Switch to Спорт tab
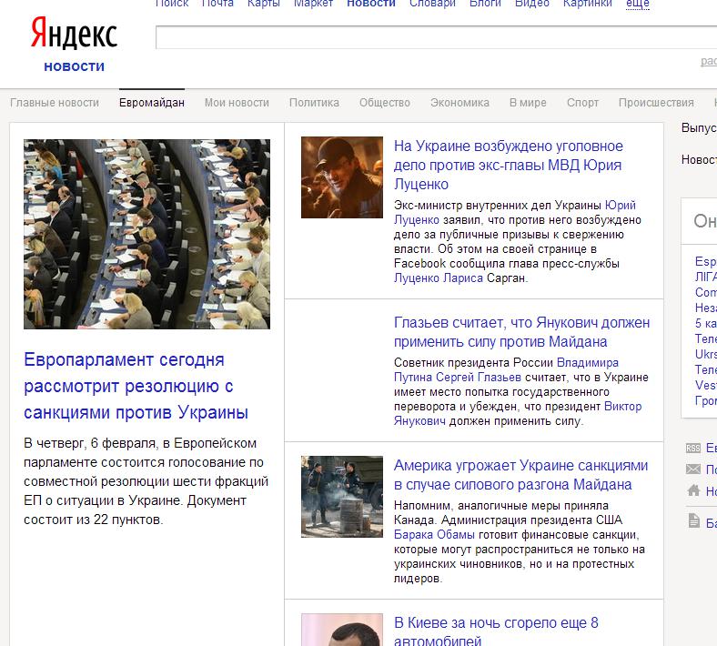This screenshot has width=717, height=646. tap(582, 103)
